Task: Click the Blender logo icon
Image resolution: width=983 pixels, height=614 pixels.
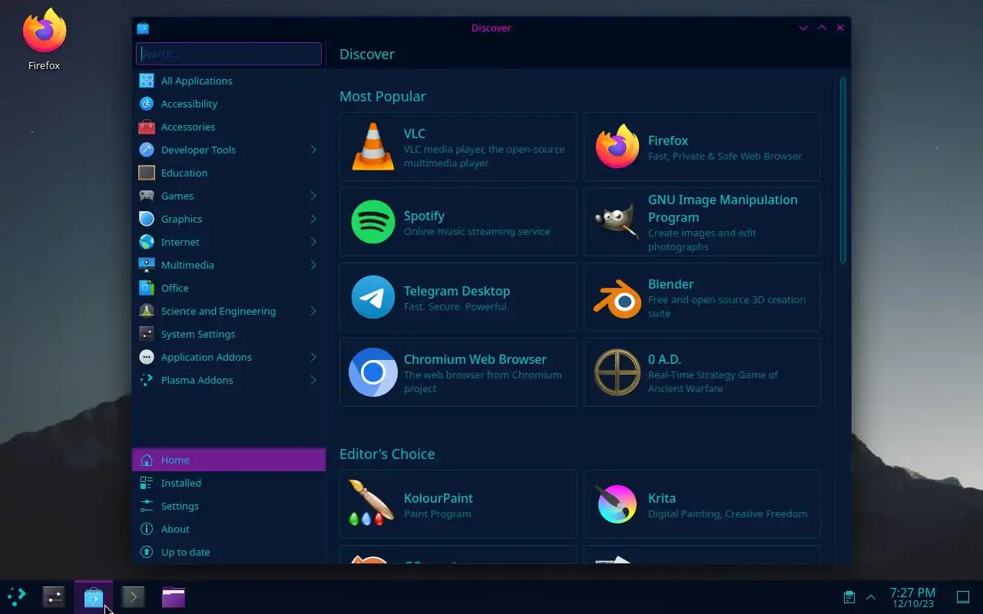Action: click(x=617, y=297)
